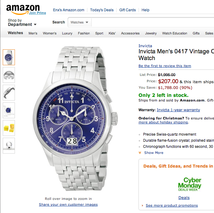Image resolution: width=214 pixels, height=213 pixels.
Task: Open Invicta 1-year warranty link
Action: 178,110
